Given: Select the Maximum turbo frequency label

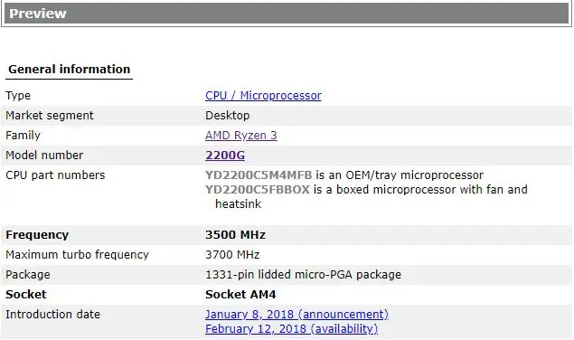Looking at the screenshot, I should coord(77,255).
